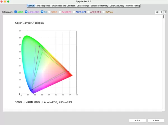
Task: Enable the NTSC reference checkbox
Action: [x=50, y=12]
